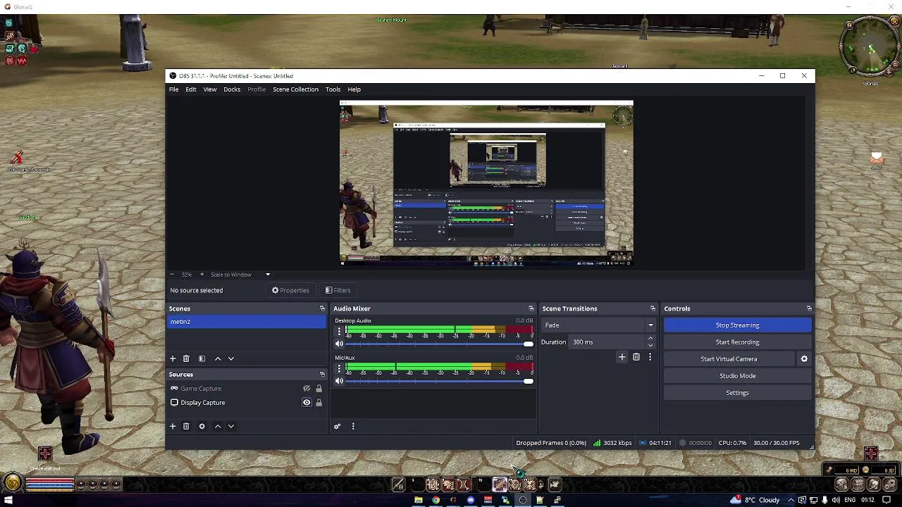Adjust Mic/Aux volume slider
Screen dimensions: 902x507
[439, 381]
